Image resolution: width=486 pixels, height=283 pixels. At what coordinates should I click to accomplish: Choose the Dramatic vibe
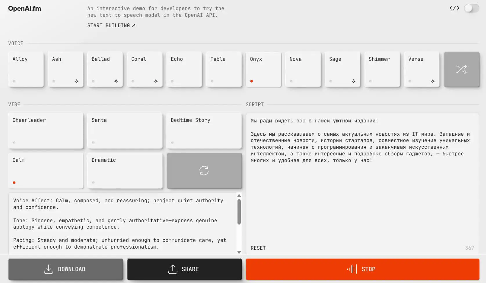[125, 171]
